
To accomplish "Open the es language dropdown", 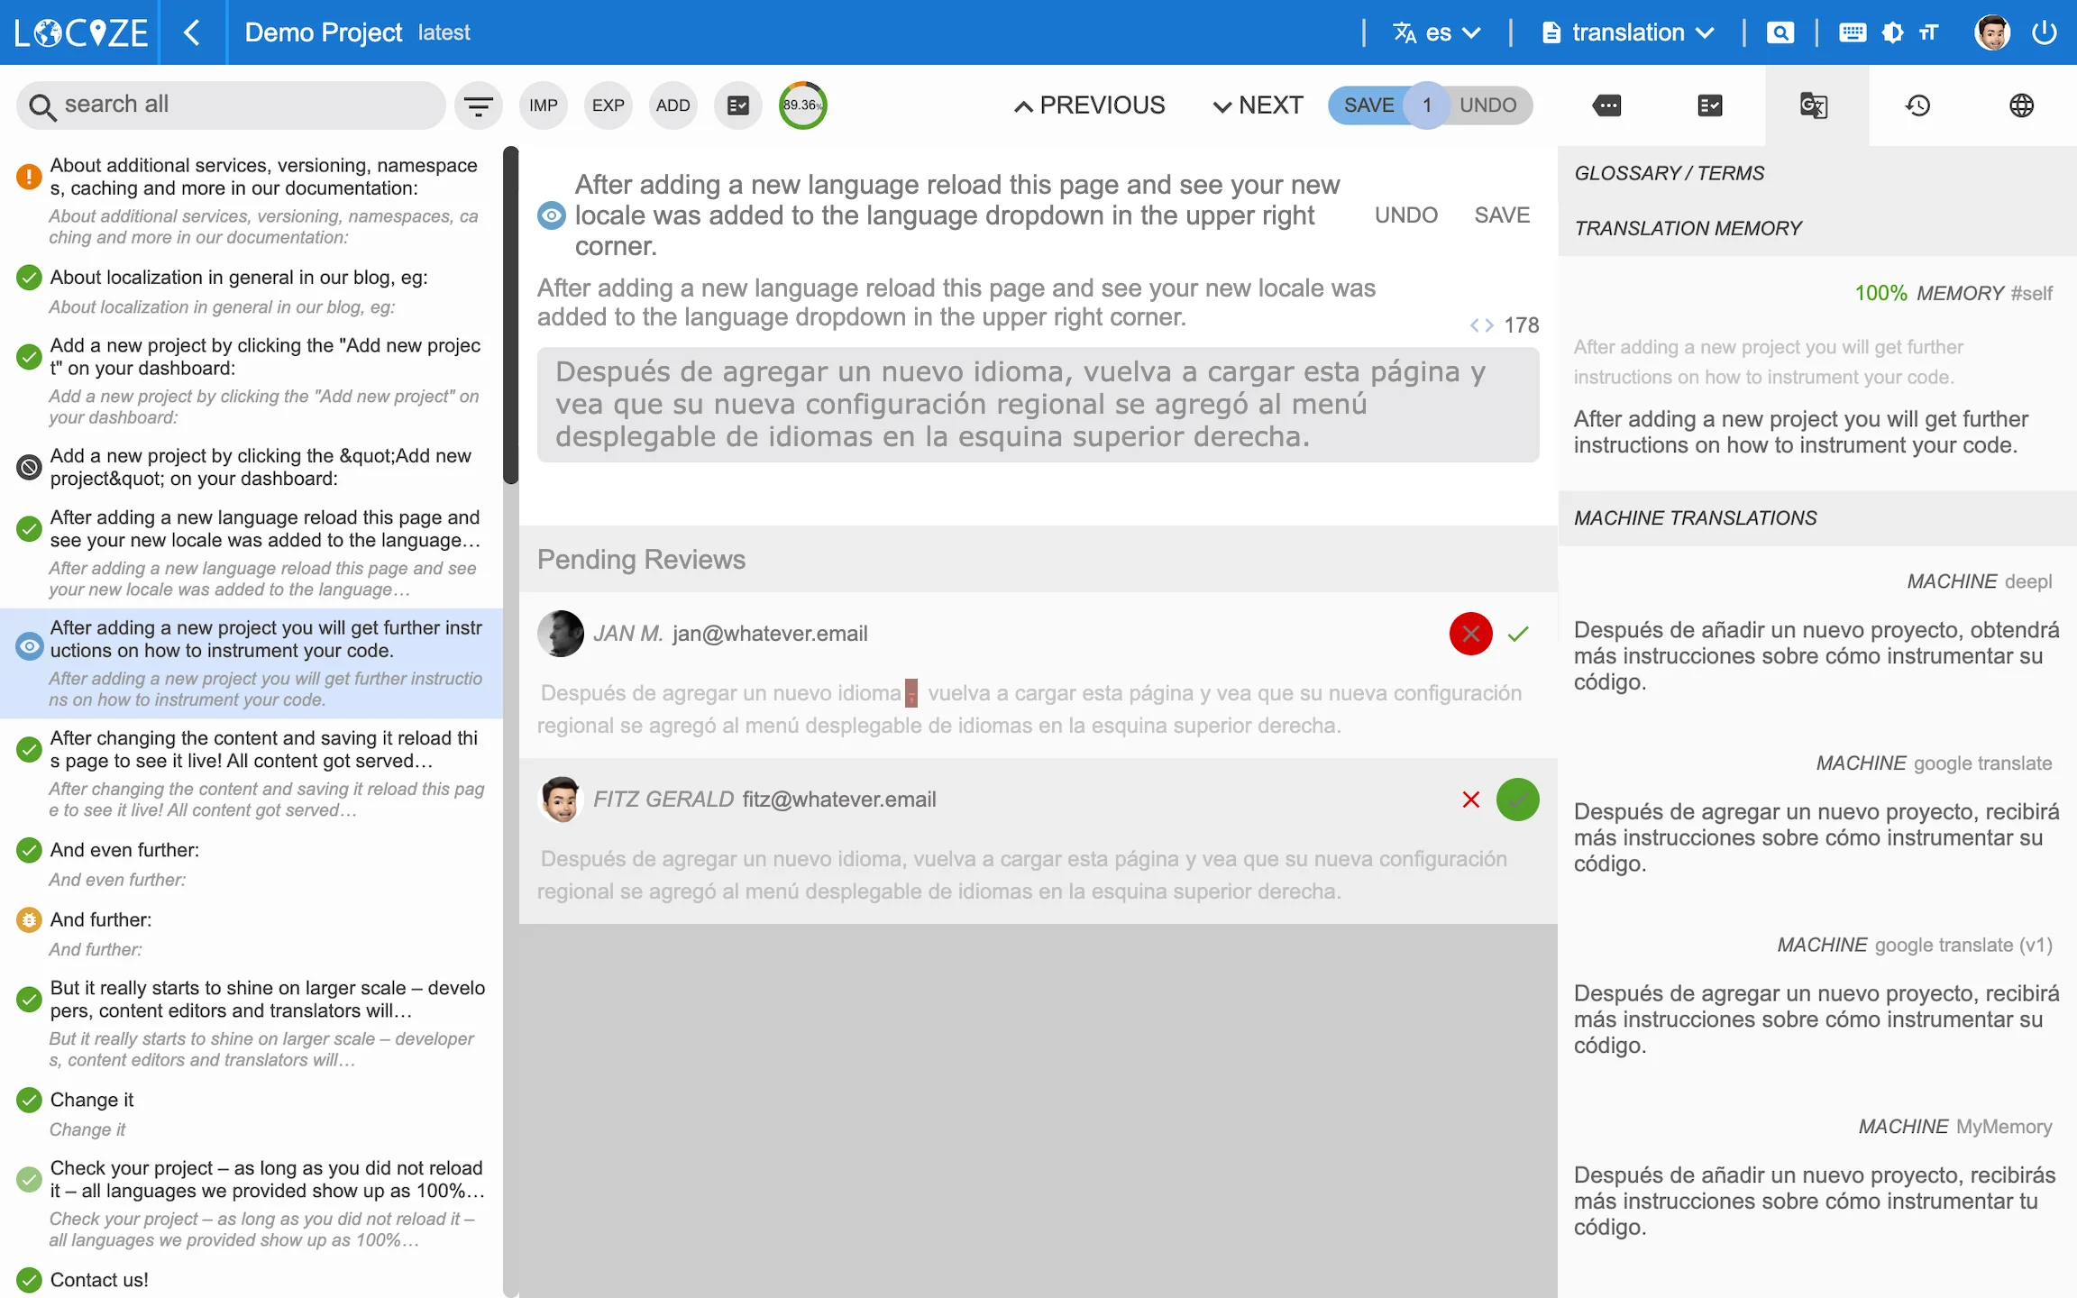I will click(x=1437, y=33).
